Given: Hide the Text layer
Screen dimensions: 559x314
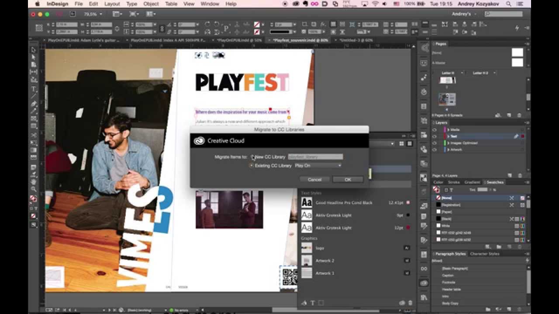Looking at the screenshot, I should (x=435, y=136).
